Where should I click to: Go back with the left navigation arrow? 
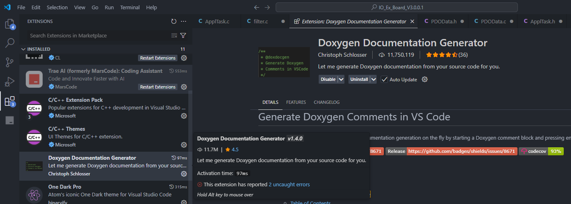point(257,8)
